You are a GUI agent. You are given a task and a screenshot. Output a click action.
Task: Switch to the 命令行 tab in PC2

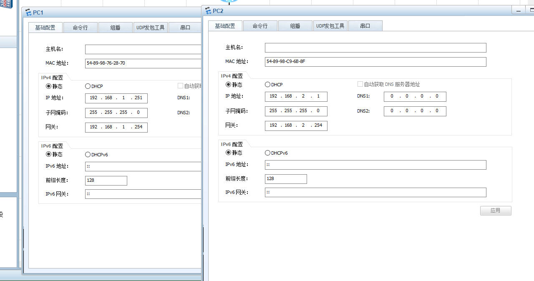coord(259,25)
